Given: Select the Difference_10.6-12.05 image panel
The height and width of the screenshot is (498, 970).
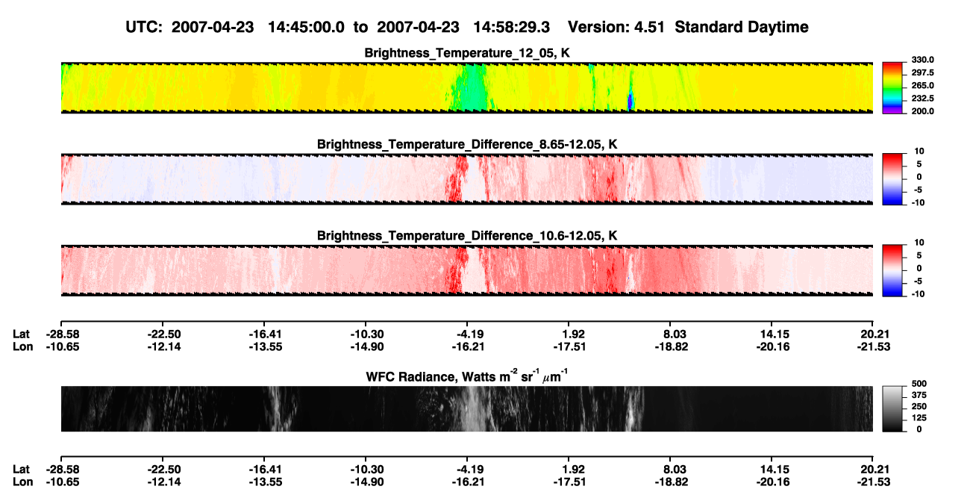Looking at the screenshot, I should pos(466,270).
